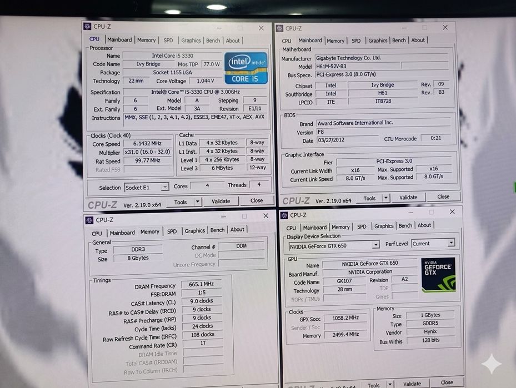Click the 'Award Software International Inc.' BIOS brand

point(383,123)
